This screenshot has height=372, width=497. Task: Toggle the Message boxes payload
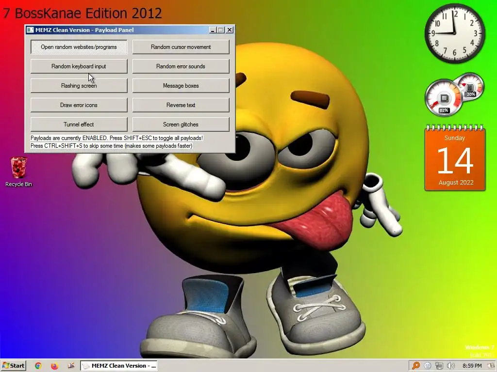coord(181,86)
